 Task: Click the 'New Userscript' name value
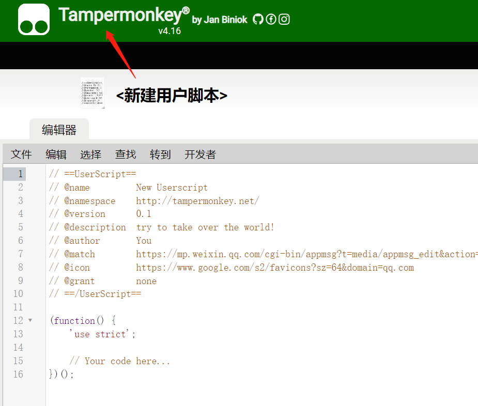172,188
